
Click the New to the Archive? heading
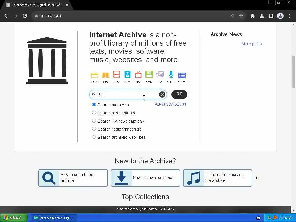(145, 161)
